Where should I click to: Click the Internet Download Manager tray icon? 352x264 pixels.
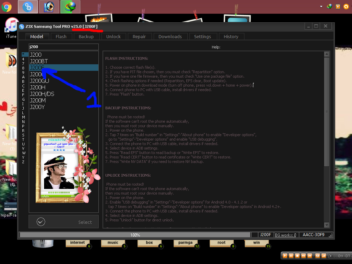(329, 7)
